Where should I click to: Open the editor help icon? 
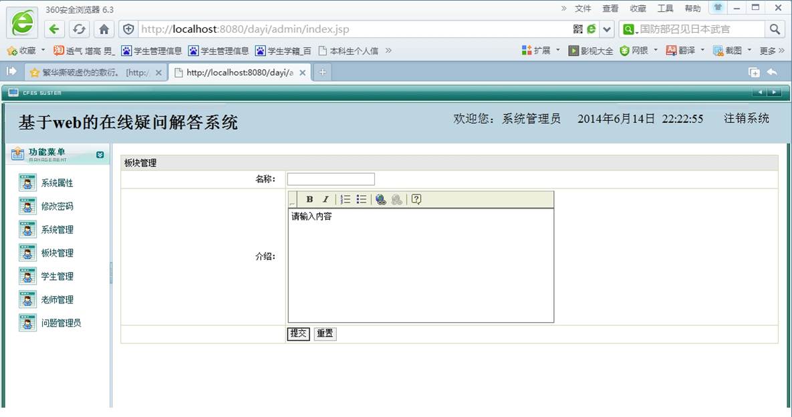click(416, 199)
